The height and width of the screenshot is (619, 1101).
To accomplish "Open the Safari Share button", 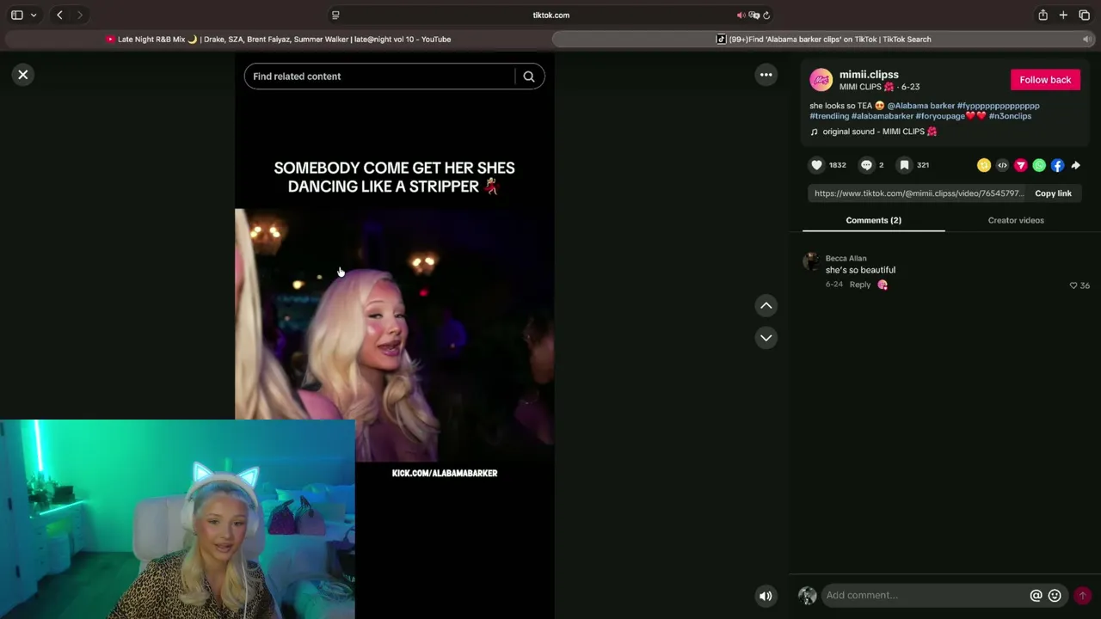I will click(x=1043, y=15).
